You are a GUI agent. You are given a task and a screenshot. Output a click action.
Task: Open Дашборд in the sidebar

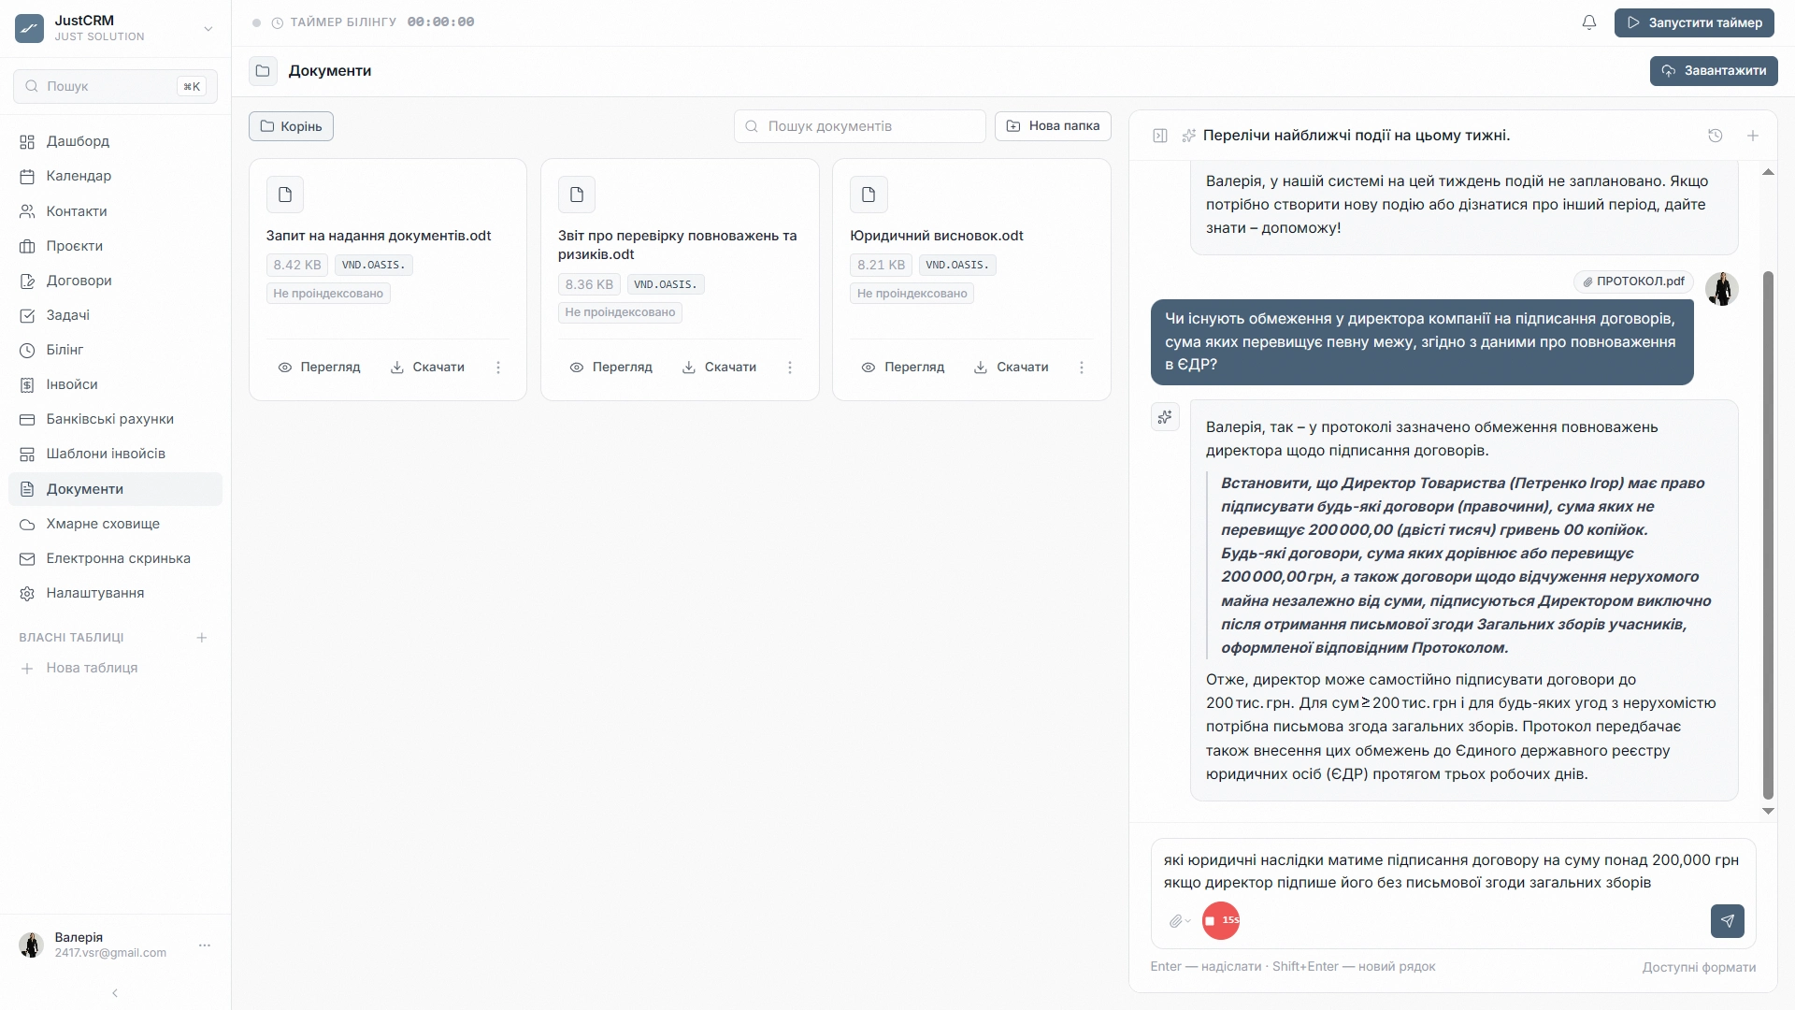[x=115, y=141]
